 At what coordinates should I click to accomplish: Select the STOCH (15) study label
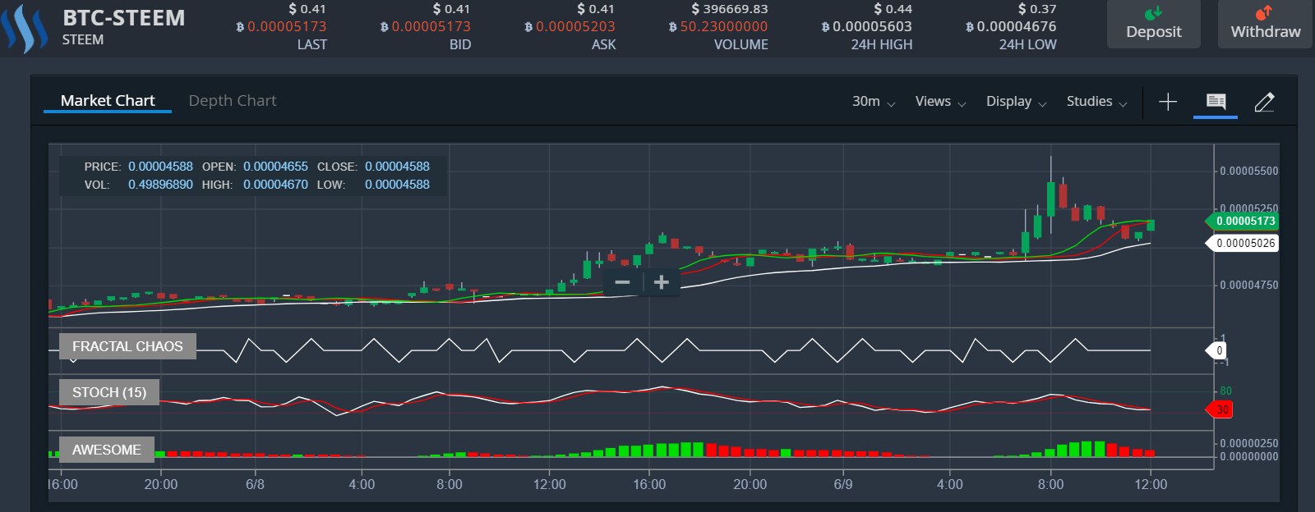[109, 392]
